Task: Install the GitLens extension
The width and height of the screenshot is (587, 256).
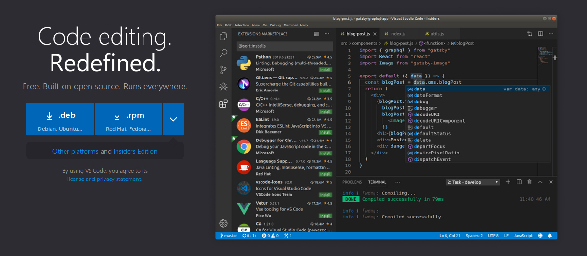Action: [x=325, y=90]
